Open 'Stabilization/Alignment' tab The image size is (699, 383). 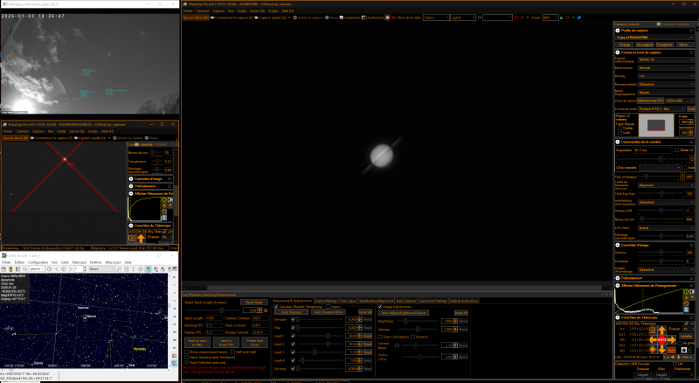pyautogui.click(x=376, y=301)
